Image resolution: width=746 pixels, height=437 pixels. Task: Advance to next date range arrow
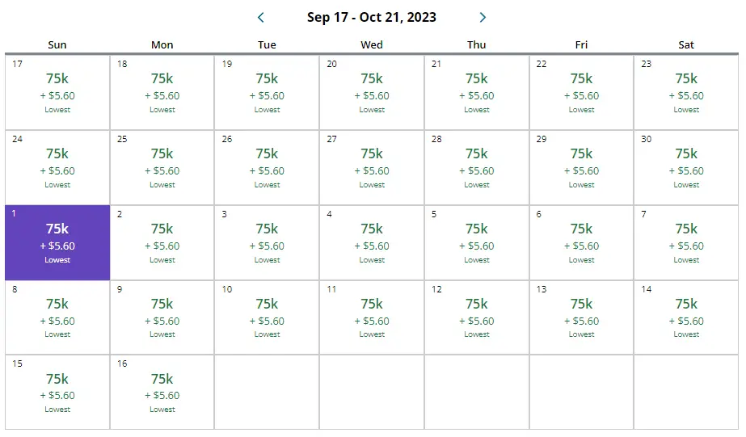point(483,17)
